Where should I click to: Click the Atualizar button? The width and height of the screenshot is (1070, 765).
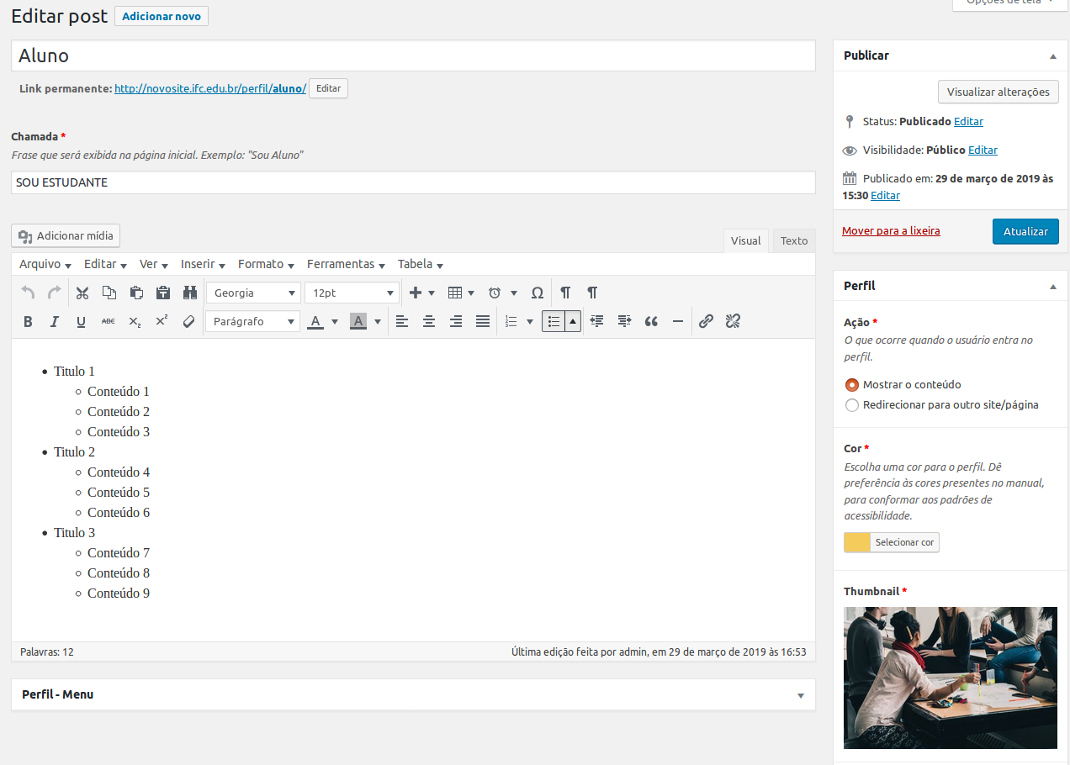(x=1025, y=231)
